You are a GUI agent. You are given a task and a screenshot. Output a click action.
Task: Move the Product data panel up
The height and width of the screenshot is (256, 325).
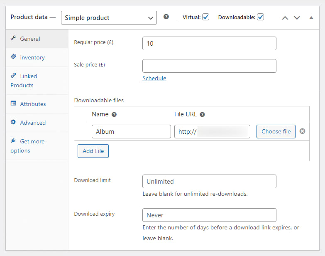tap(285, 18)
